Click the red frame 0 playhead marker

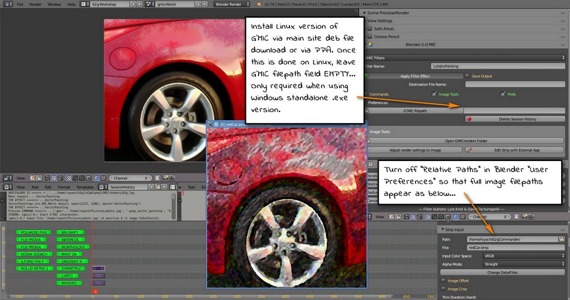click(95, 291)
